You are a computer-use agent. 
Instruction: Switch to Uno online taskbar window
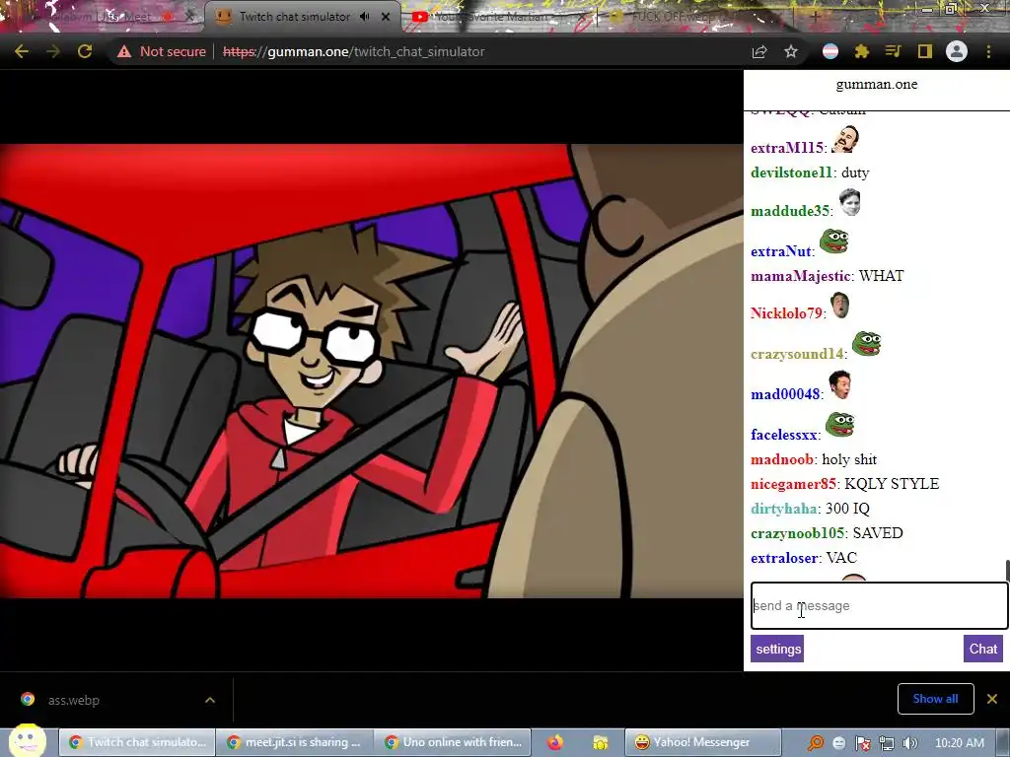coord(454,742)
